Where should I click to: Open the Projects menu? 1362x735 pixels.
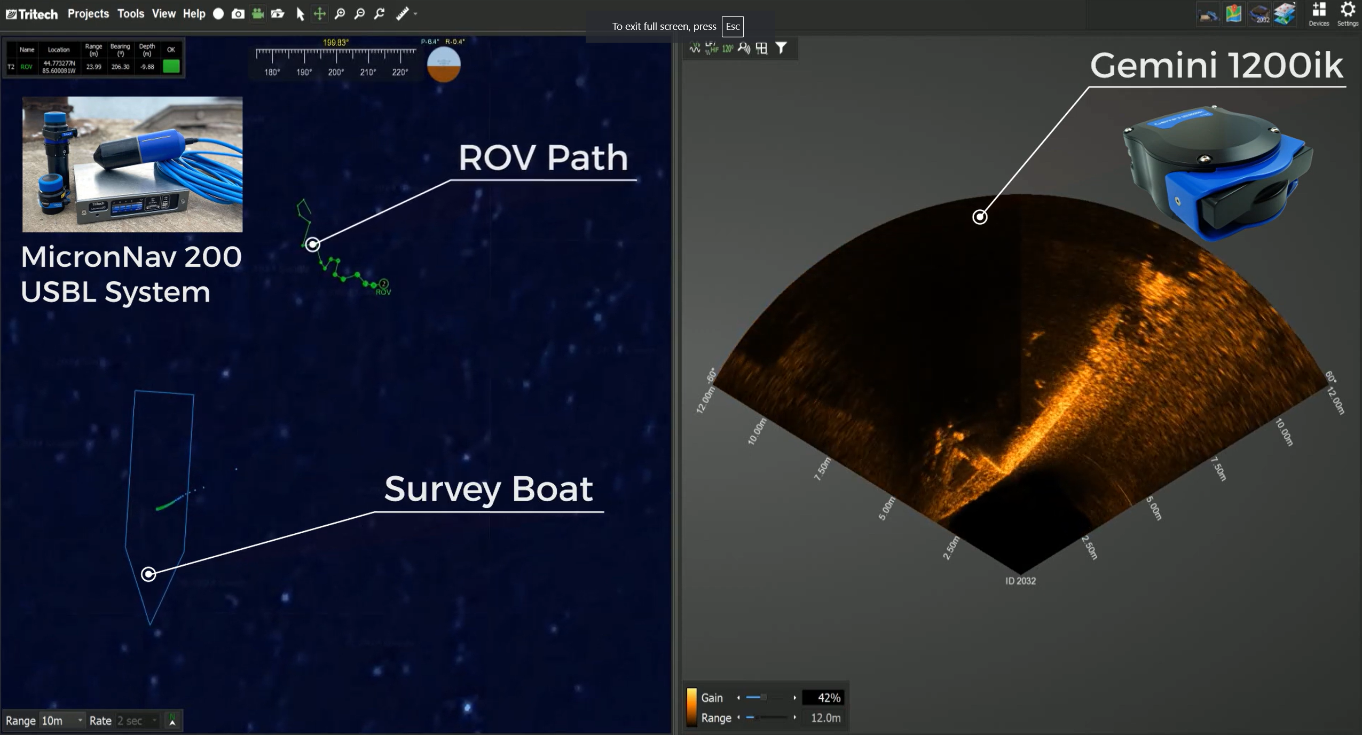click(x=88, y=14)
